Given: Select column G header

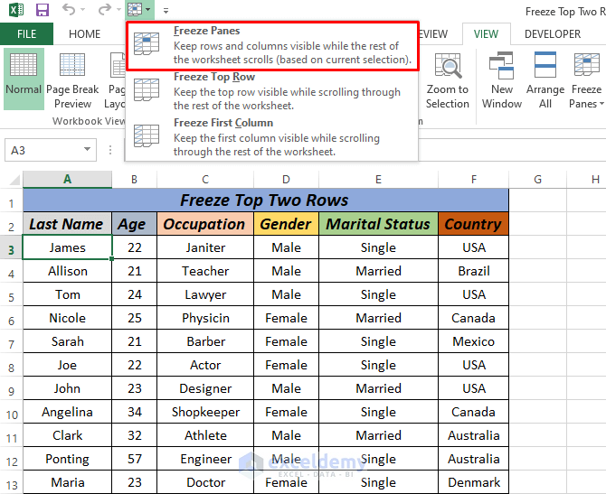Looking at the screenshot, I should [537, 180].
